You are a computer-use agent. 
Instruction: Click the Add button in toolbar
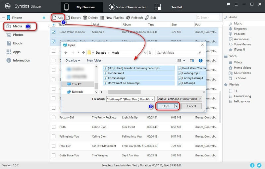click(58, 18)
